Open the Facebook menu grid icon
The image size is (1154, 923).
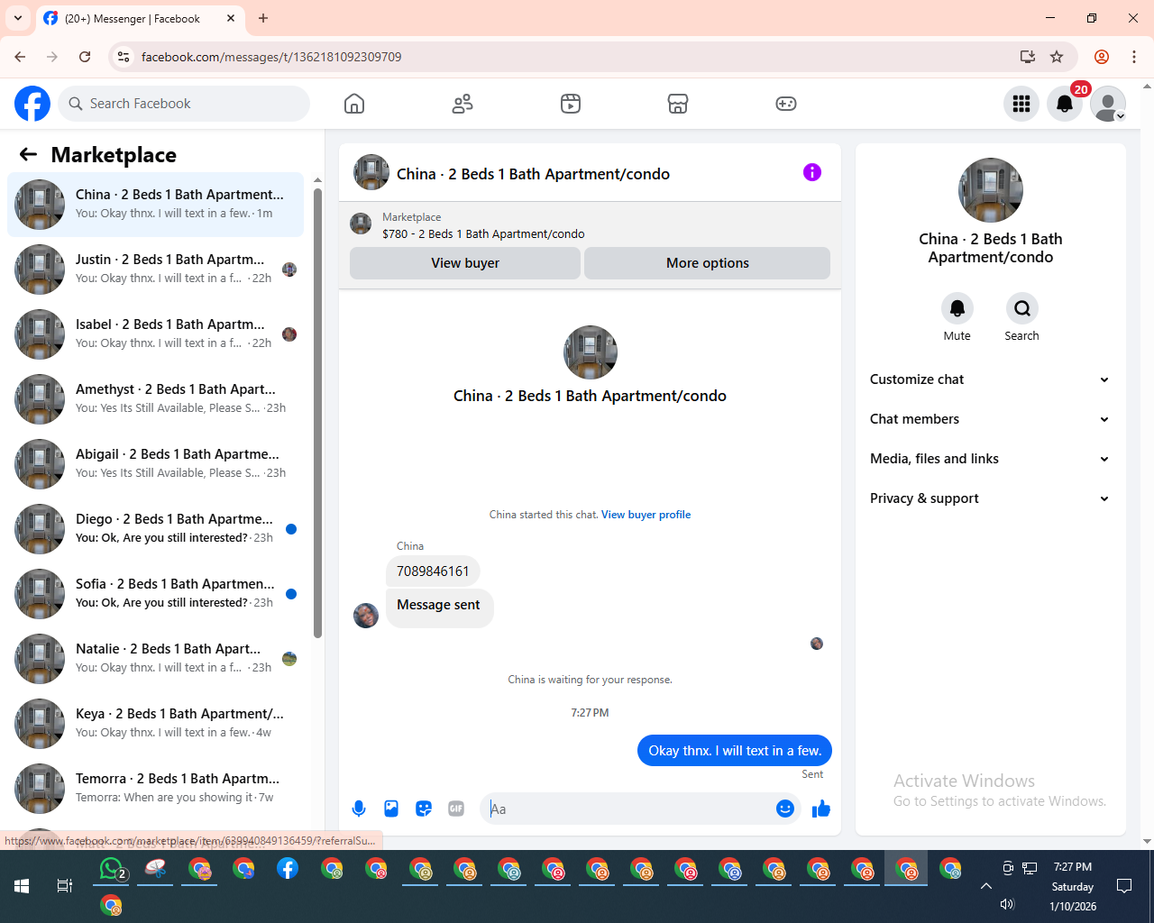(x=1021, y=104)
